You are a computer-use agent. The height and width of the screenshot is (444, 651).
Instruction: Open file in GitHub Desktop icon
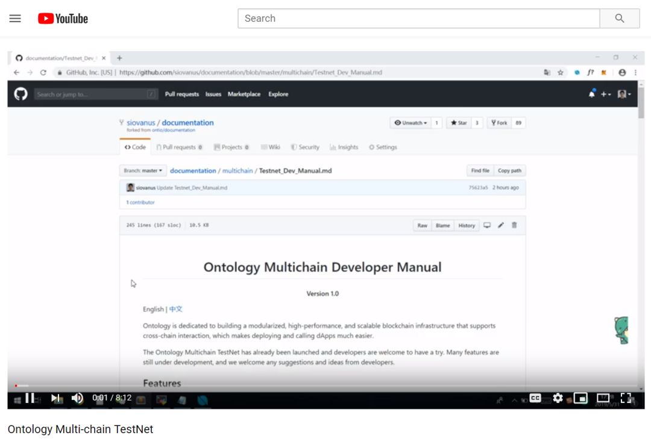[x=487, y=225]
